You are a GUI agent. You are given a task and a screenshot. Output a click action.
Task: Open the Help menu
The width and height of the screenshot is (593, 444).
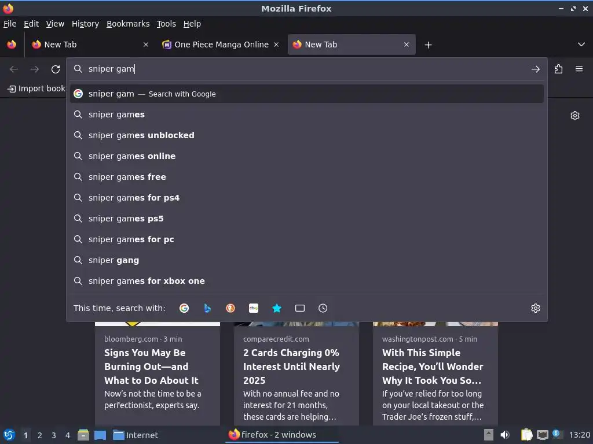point(192,24)
